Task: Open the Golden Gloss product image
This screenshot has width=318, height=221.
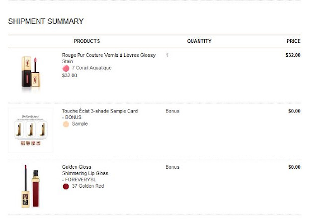Action: [x=31, y=186]
